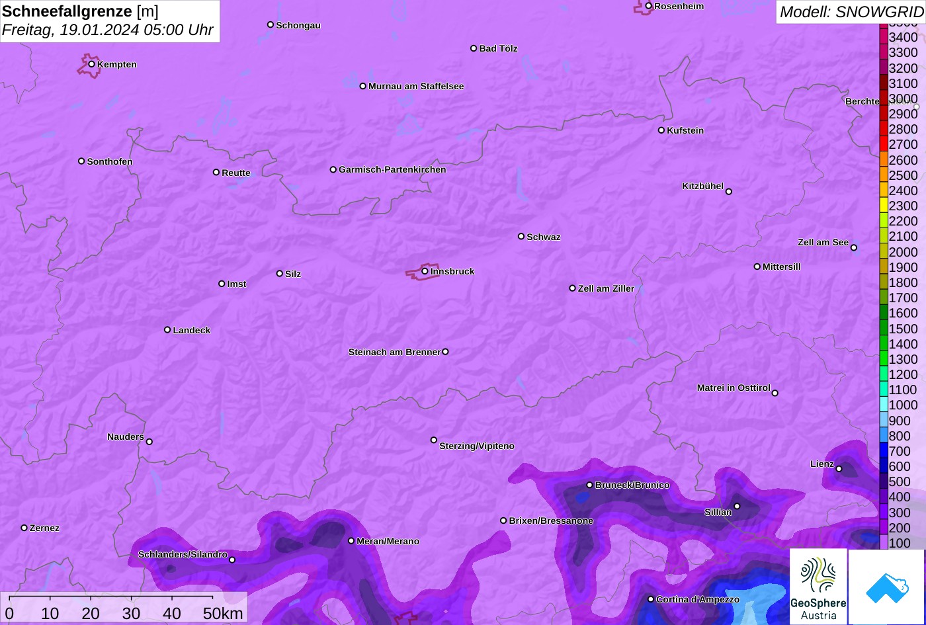Click the 1900 m olive legend swatch

(x=884, y=267)
